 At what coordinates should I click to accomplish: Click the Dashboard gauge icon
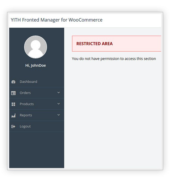[13, 82]
